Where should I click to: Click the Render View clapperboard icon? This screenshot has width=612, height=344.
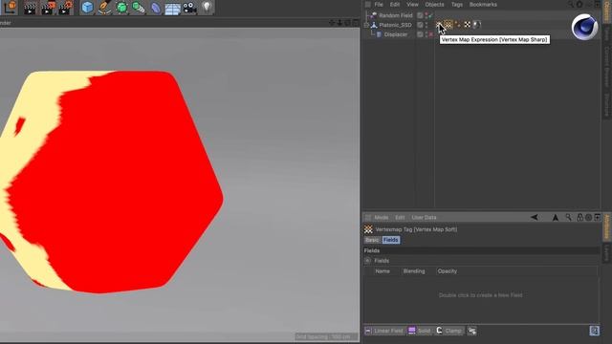(x=30, y=8)
